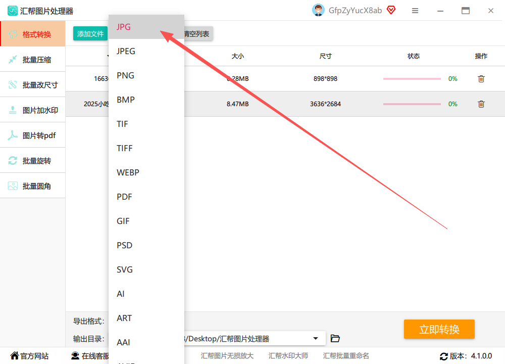505x364 pixels.
Task: Click the user avatar picture
Action: pos(318,10)
